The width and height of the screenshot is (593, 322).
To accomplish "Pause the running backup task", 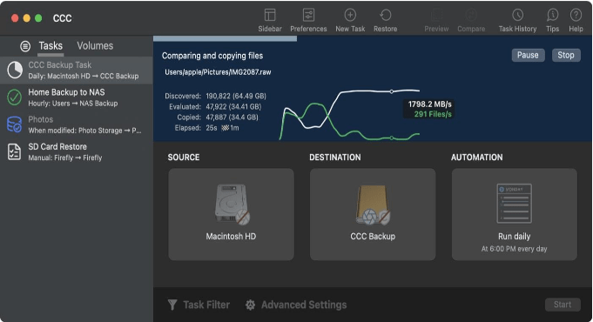I will [x=528, y=55].
